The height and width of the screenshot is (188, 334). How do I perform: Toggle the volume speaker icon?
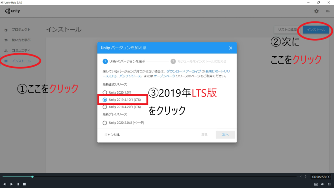pyautogui.click(x=323, y=184)
